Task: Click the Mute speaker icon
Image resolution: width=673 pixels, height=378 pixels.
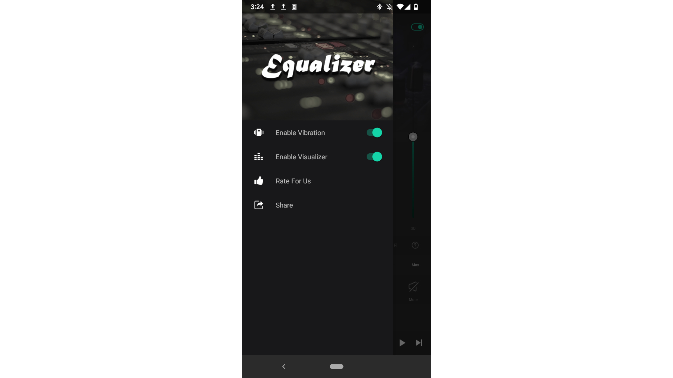Action: coord(413,287)
